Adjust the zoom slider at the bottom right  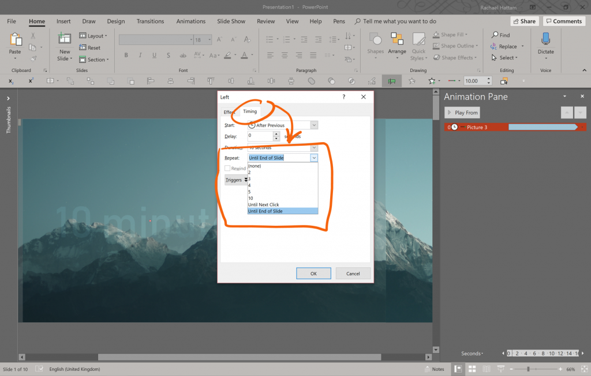pyautogui.click(x=529, y=369)
